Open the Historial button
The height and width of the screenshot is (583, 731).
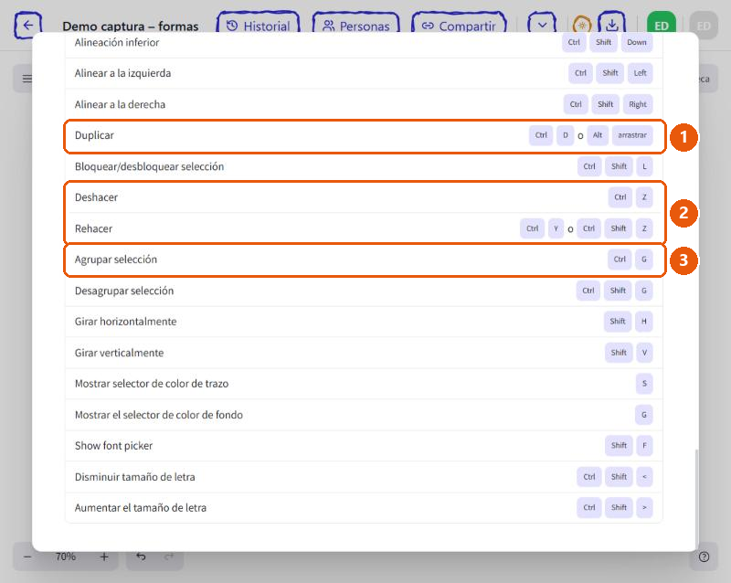point(258,26)
